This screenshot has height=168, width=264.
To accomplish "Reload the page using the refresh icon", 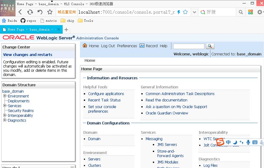I will [30, 12].
